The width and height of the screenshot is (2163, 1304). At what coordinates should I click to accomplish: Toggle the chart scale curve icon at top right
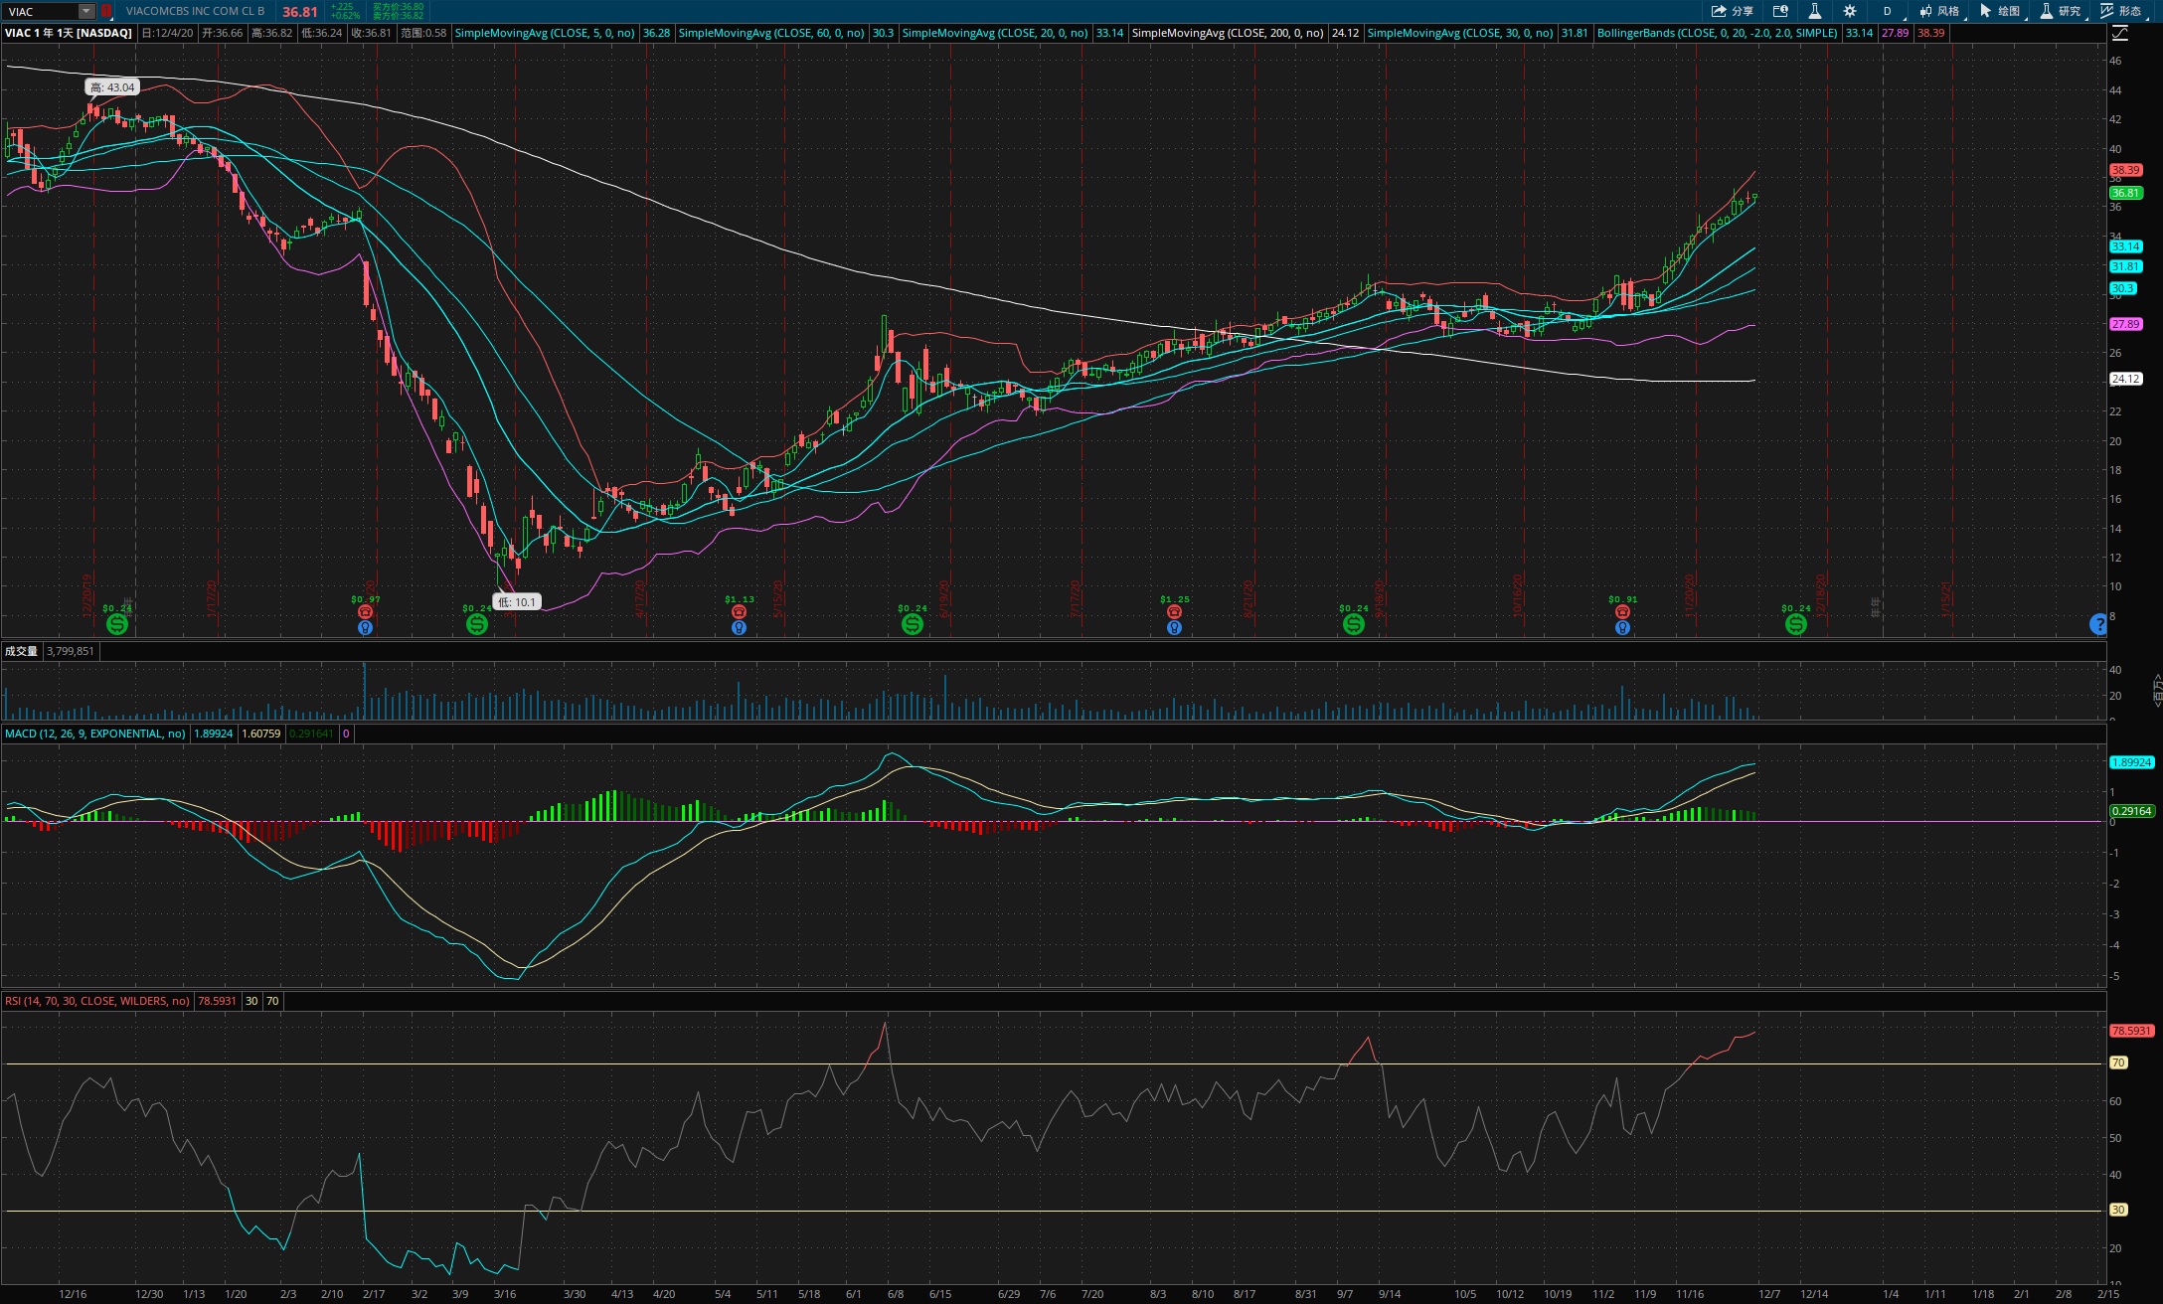click(x=2120, y=33)
